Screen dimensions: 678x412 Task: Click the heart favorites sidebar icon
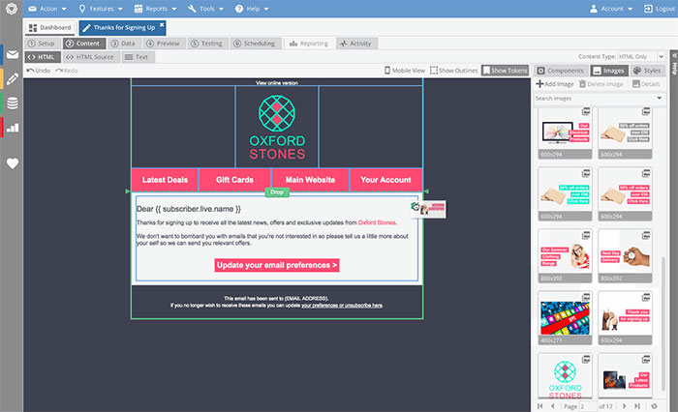[13, 163]
